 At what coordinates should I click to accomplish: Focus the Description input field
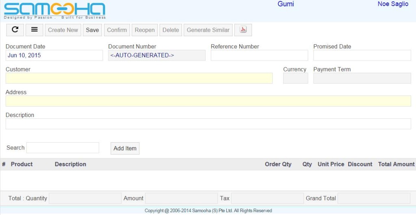tap(208, 124)
